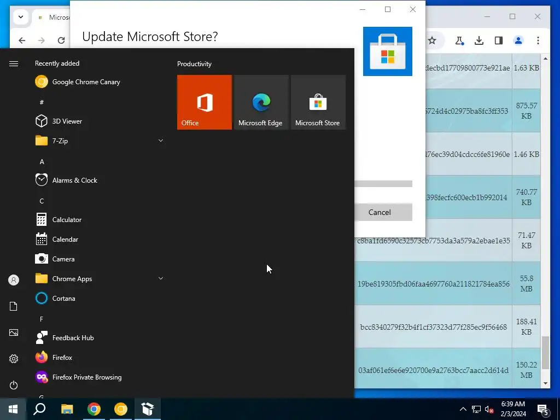This screenshot has height=420, width=560.
Task: Open Google Chrome Canary from Recently added
Action: (100, 82)
